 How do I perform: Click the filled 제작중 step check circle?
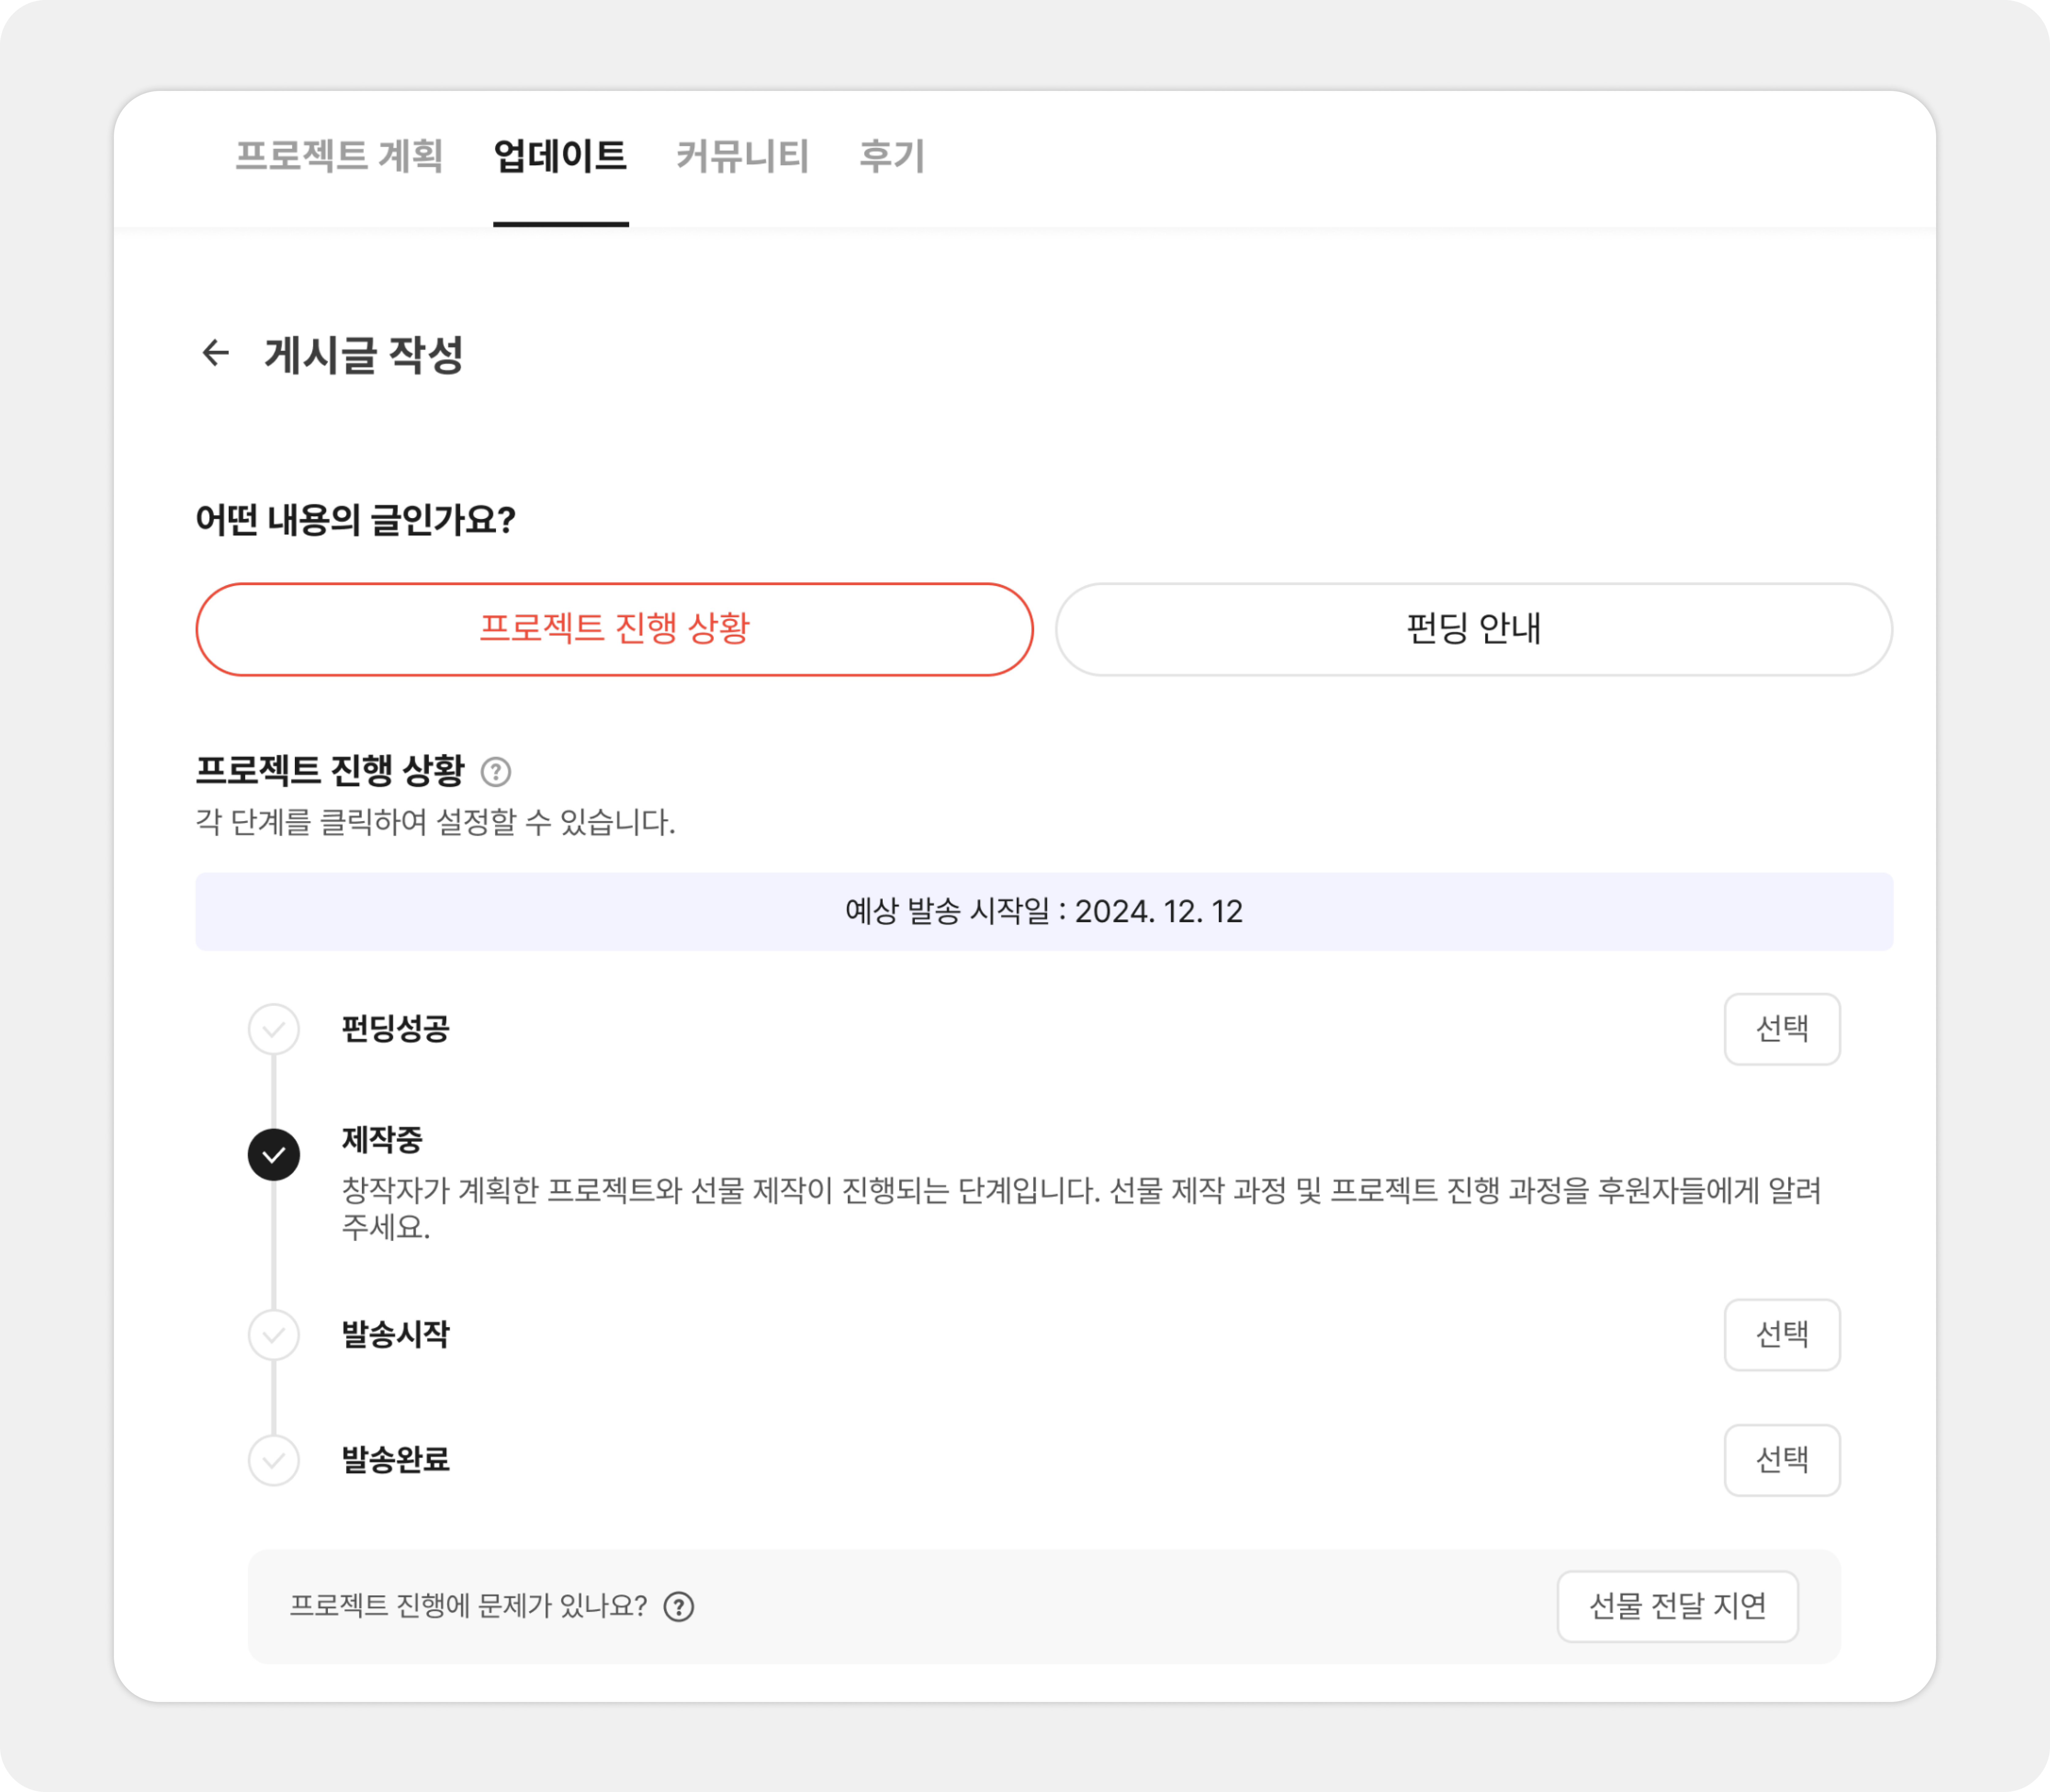coord(274,1155)
